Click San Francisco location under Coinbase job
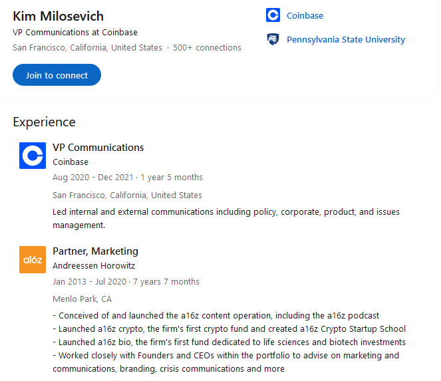This screenshot has height=381, width=441. 128,195
